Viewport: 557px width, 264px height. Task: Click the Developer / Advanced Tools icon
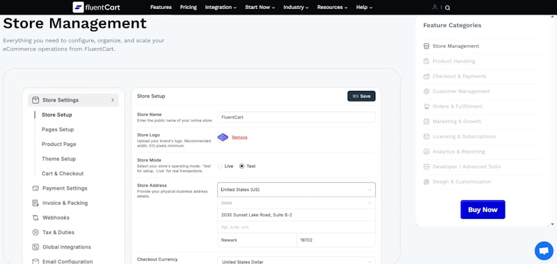tap(427, 167)
